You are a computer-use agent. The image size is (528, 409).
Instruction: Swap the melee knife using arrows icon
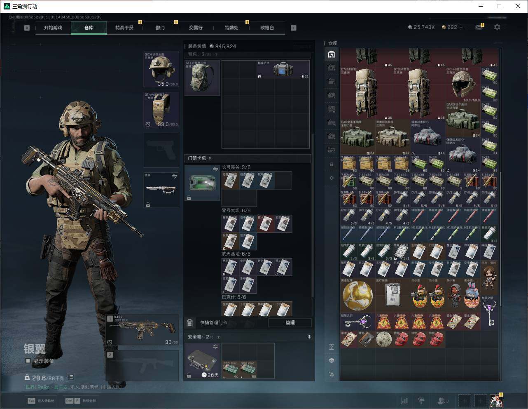pos(174,176)
